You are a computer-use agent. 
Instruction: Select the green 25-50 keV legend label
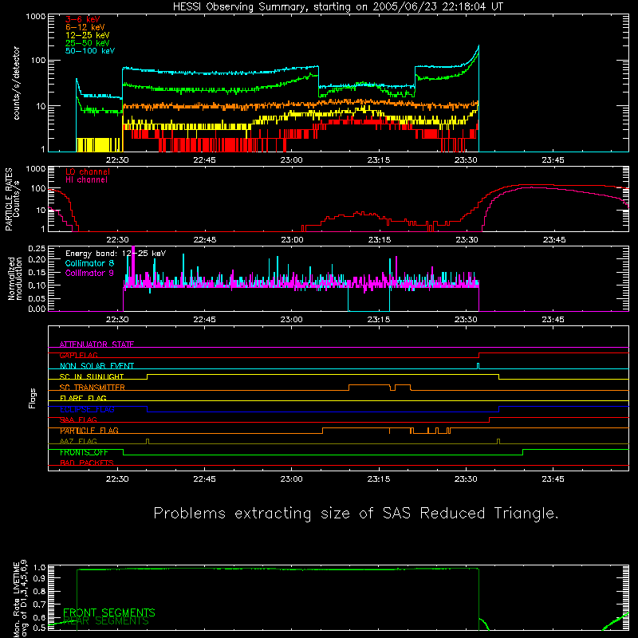[87, 43]
